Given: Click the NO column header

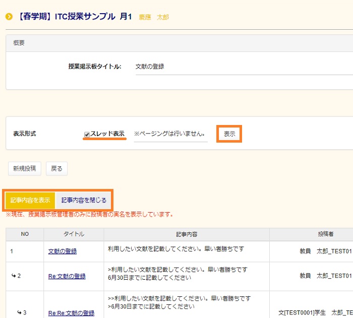Looking at the screenshot, I should pos(25,234).
